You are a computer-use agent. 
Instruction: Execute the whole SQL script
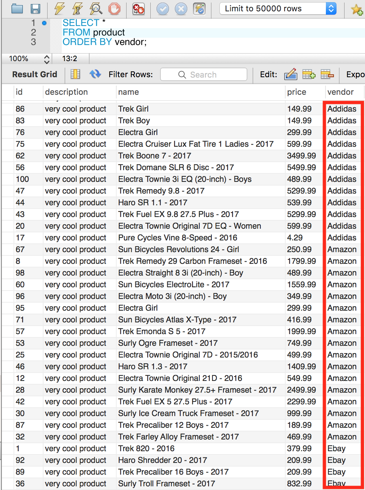[x=59, y=8]
